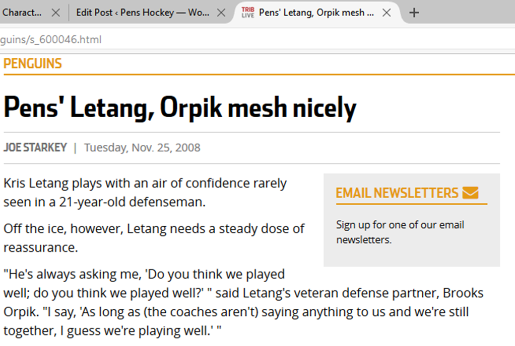Click the quote line "He's always asking me"

click(x=144, y=275)
